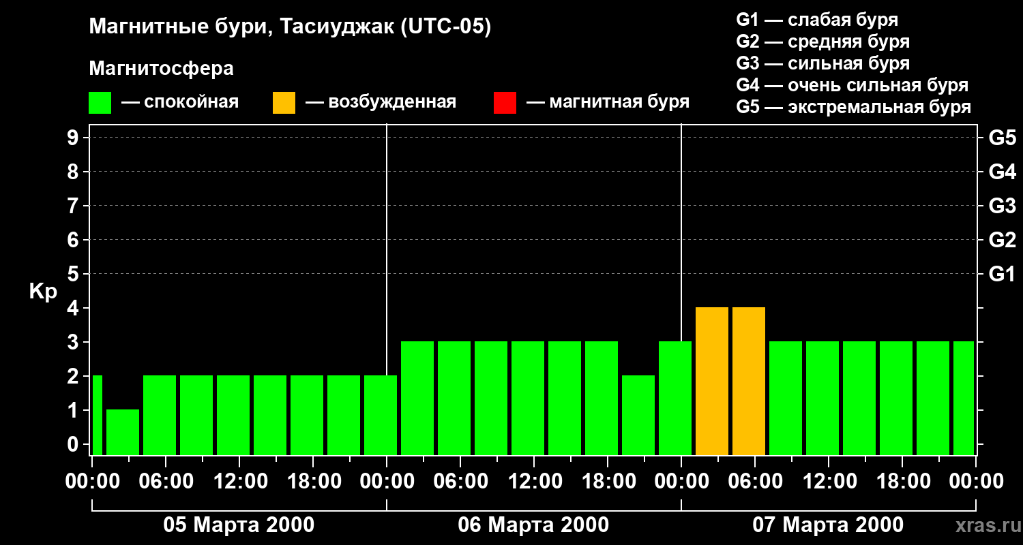Click the '06:00' time label under 05 Марта
The width and height of the screenshot is (1023, 545).
[x=165, y=482]
